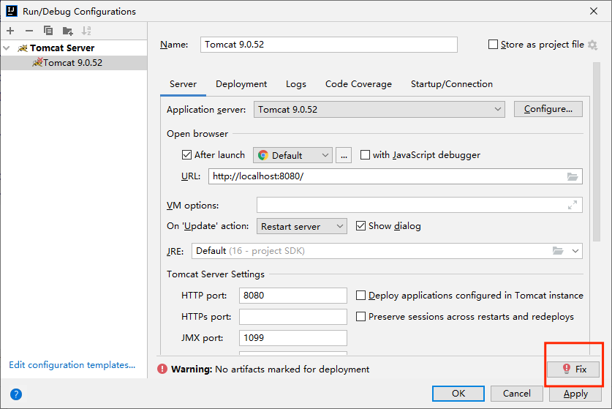Screen dimensions: 612x409
Task: Click the Cancel button
Action: point(516,394)
